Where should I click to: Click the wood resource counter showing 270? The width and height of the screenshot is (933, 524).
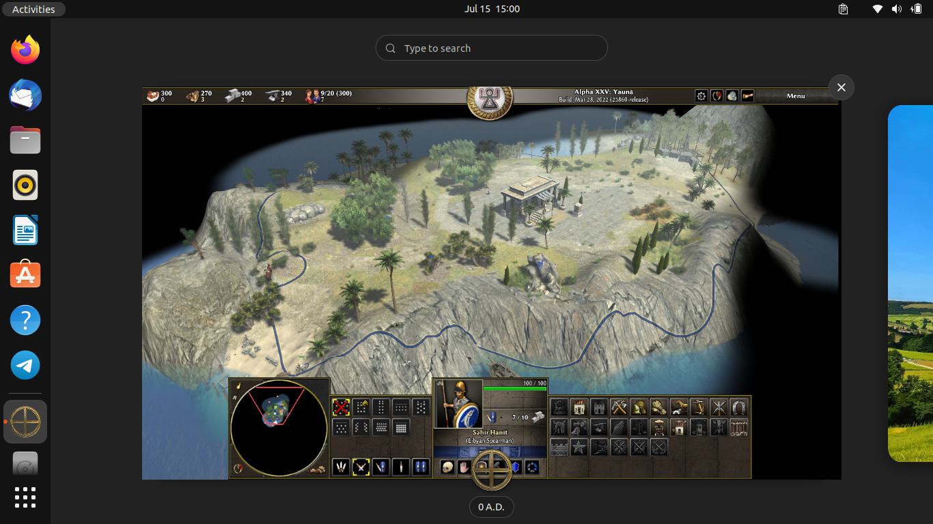[x=199, y=96]
